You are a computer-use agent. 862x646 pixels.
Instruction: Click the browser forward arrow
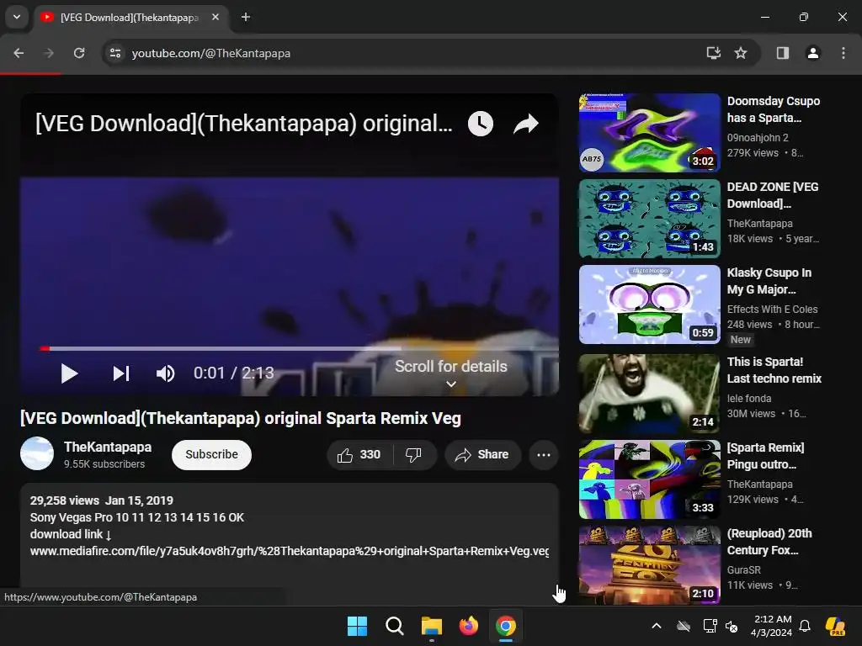coord(49,53)
